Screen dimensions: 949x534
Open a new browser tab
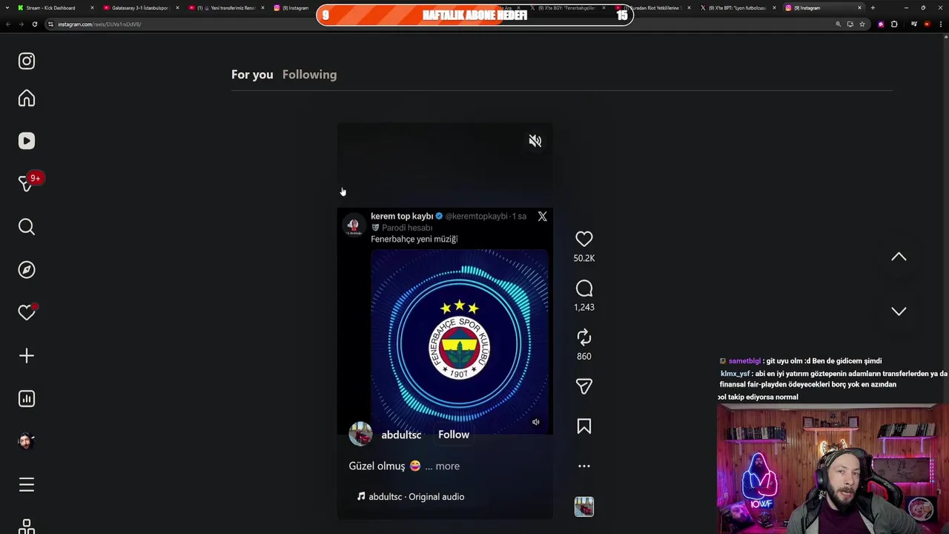pyautogui.click(x=873, y=7)
